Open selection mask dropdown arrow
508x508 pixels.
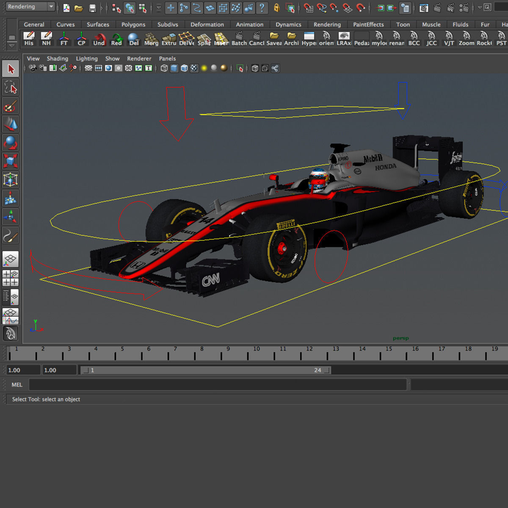coord(158,8)
